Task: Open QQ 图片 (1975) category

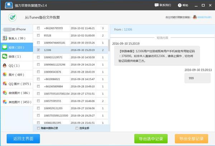Action: [17, 84]
